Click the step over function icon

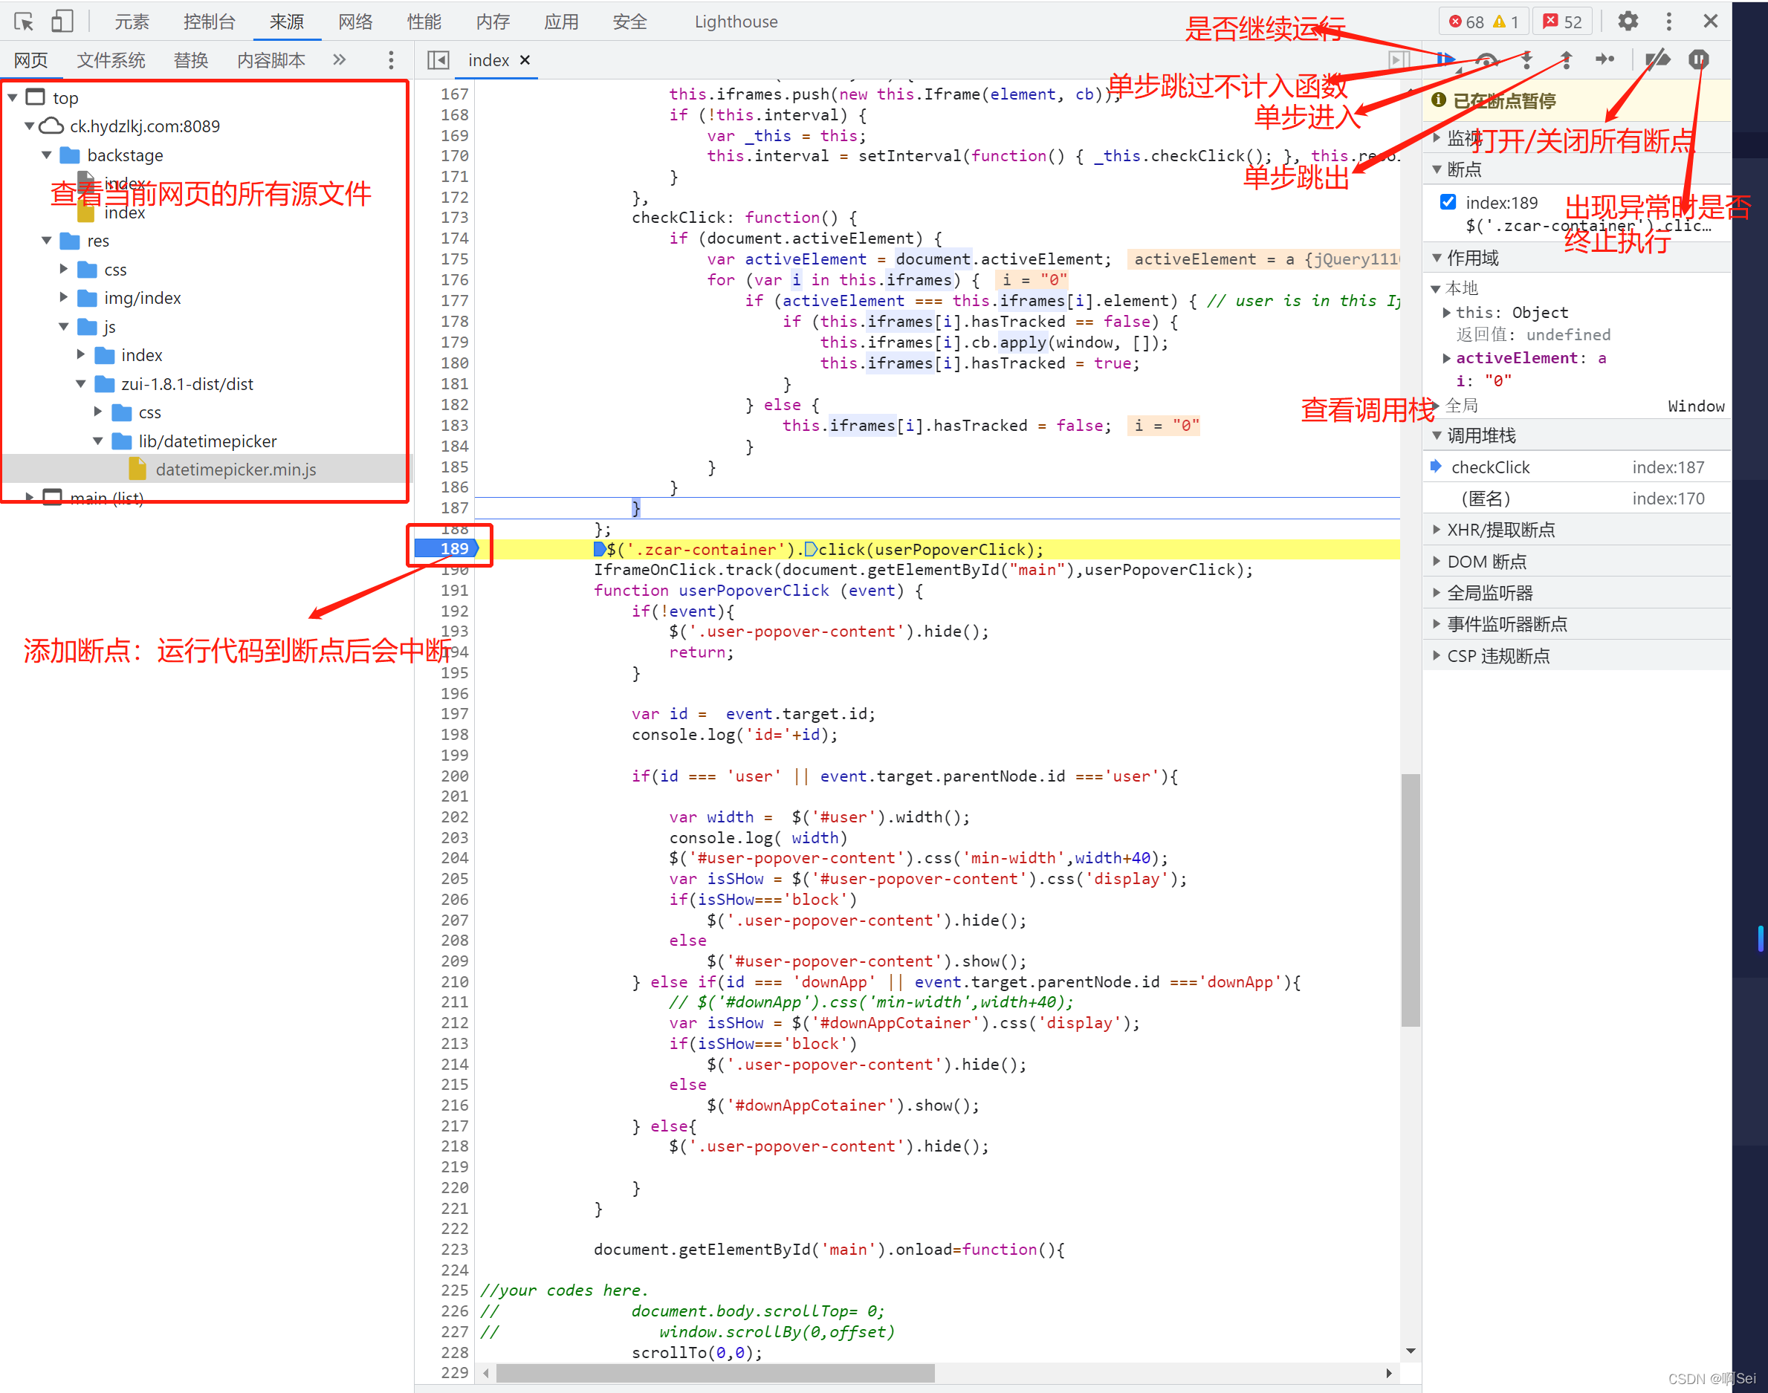1486,59
